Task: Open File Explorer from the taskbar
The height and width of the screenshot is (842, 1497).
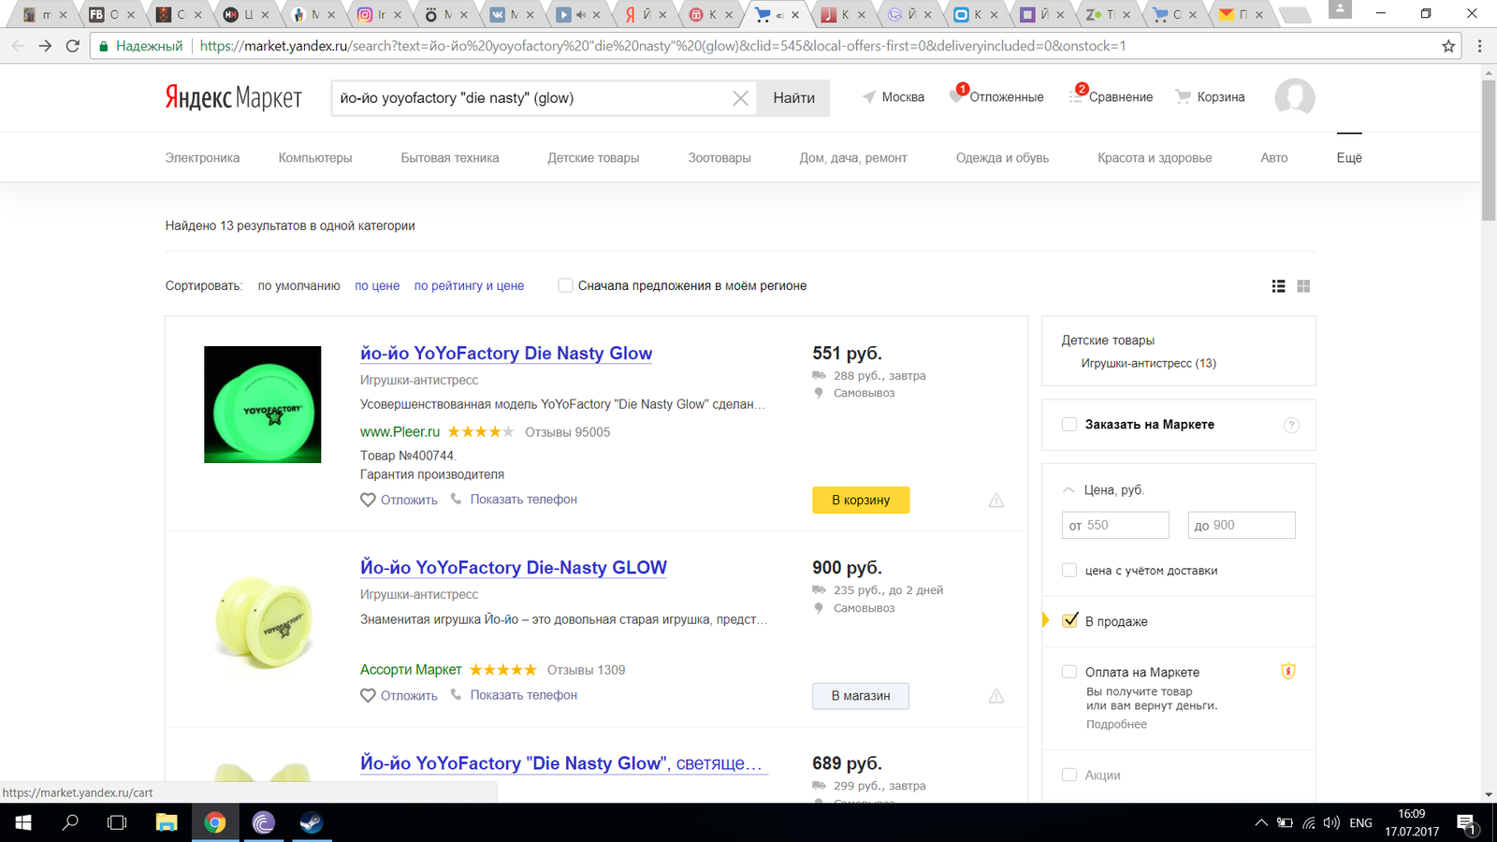Action: point(167,823)
